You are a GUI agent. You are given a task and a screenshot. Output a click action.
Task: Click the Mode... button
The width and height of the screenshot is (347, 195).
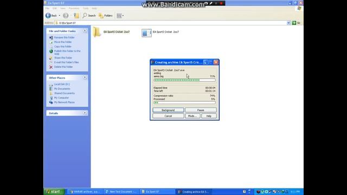point(192,116)
